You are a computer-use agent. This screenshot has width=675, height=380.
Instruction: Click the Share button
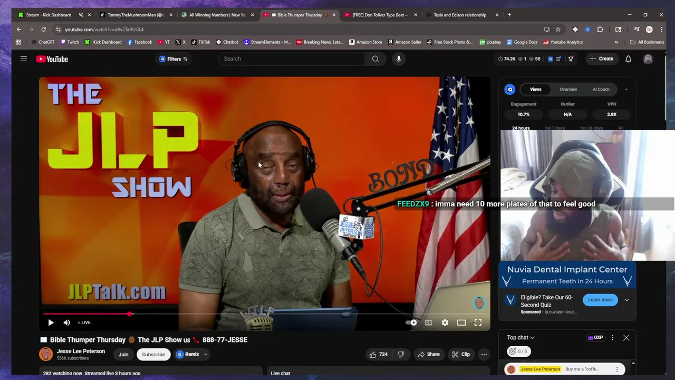point(428,354)
